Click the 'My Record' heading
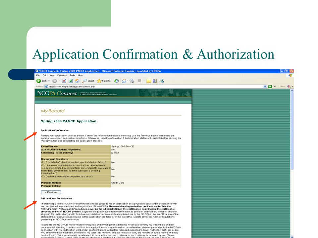Viewport: 318px width, 238px height. 53,111
